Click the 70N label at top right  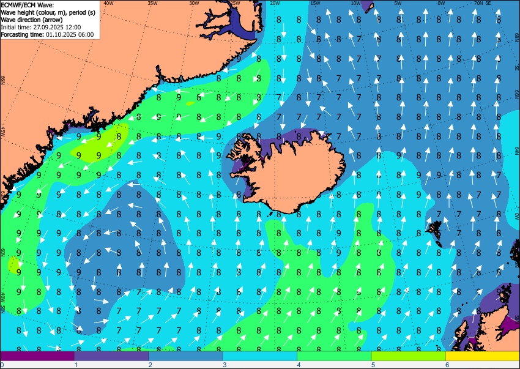pyautogui.click(x=478, y=3)
